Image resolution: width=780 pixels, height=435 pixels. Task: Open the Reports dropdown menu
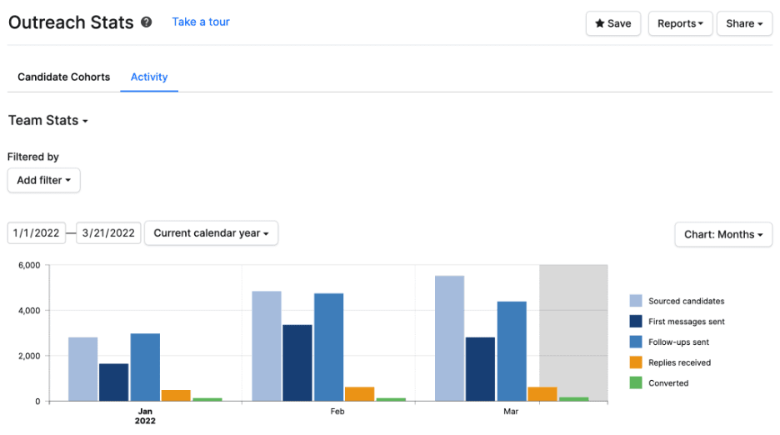pos(680,23)
